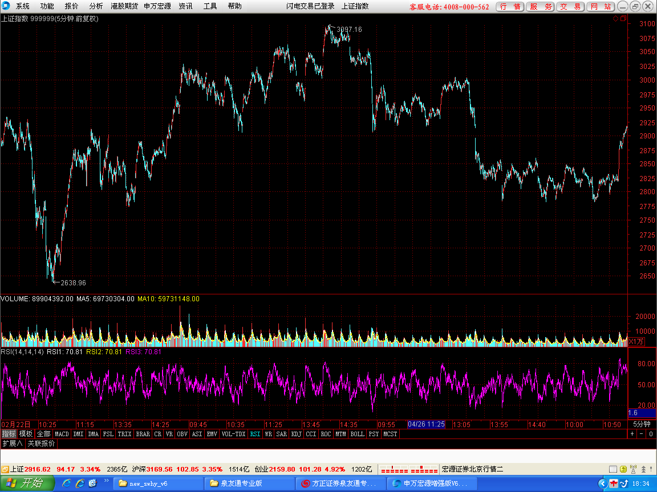Click the blue tray icon beside the clock
The image size is (657, 492).
[x=624, y=483]
